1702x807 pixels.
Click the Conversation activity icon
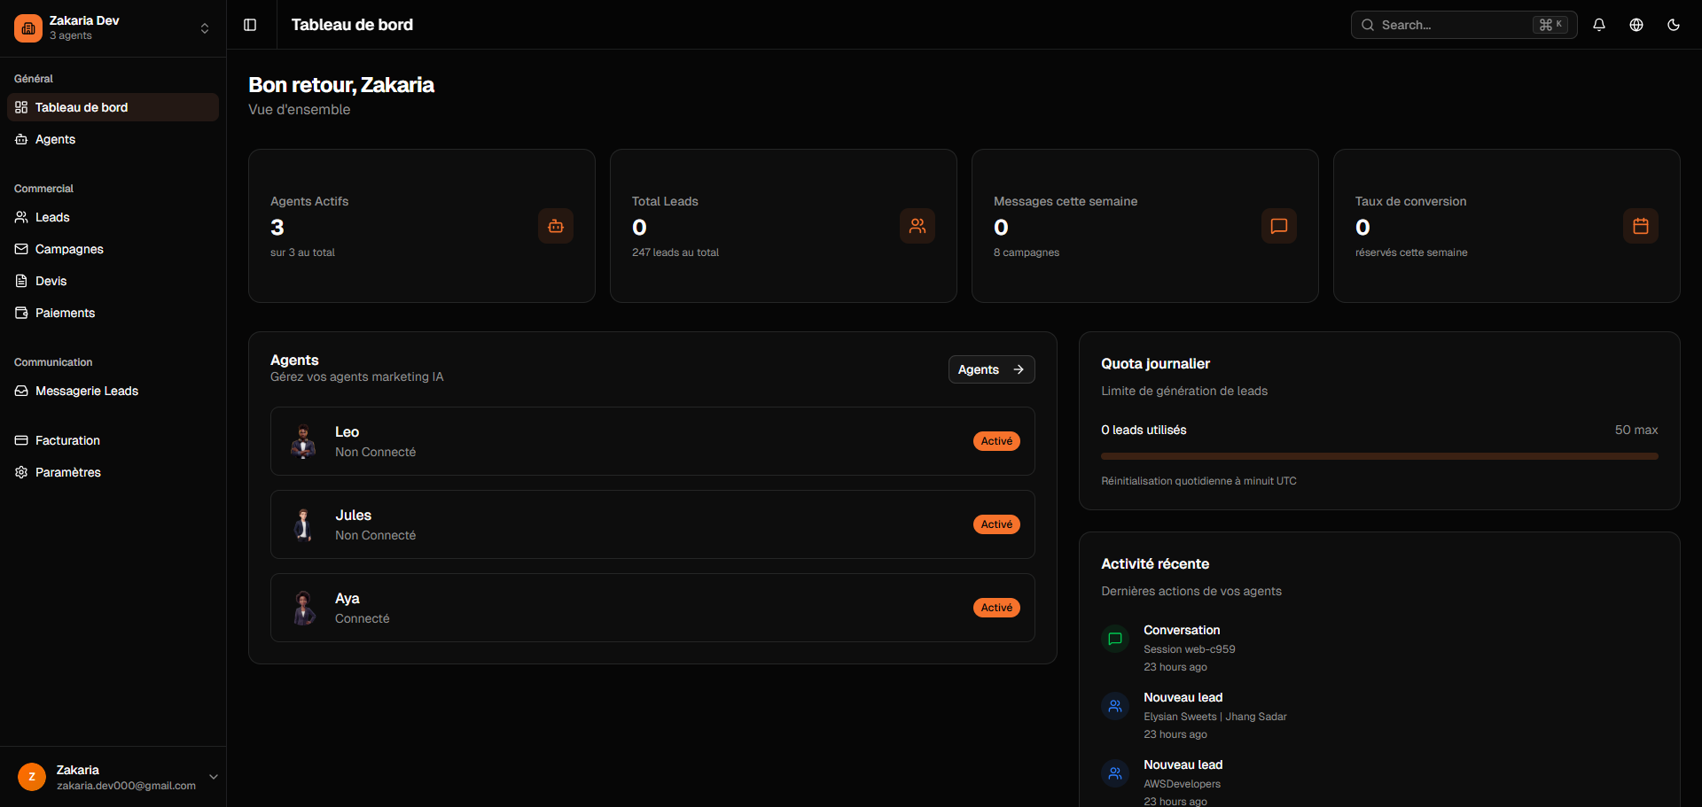tap(1115, 639)
